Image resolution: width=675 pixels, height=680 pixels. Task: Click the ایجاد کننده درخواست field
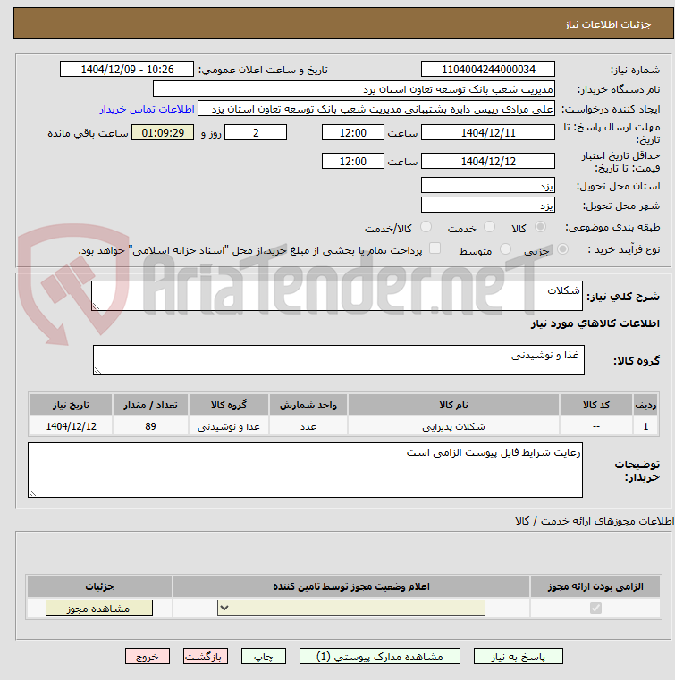click(376, 109)
